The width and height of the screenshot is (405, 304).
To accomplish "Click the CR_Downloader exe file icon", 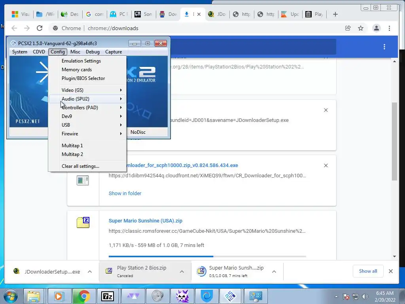I will pos(83,180).
